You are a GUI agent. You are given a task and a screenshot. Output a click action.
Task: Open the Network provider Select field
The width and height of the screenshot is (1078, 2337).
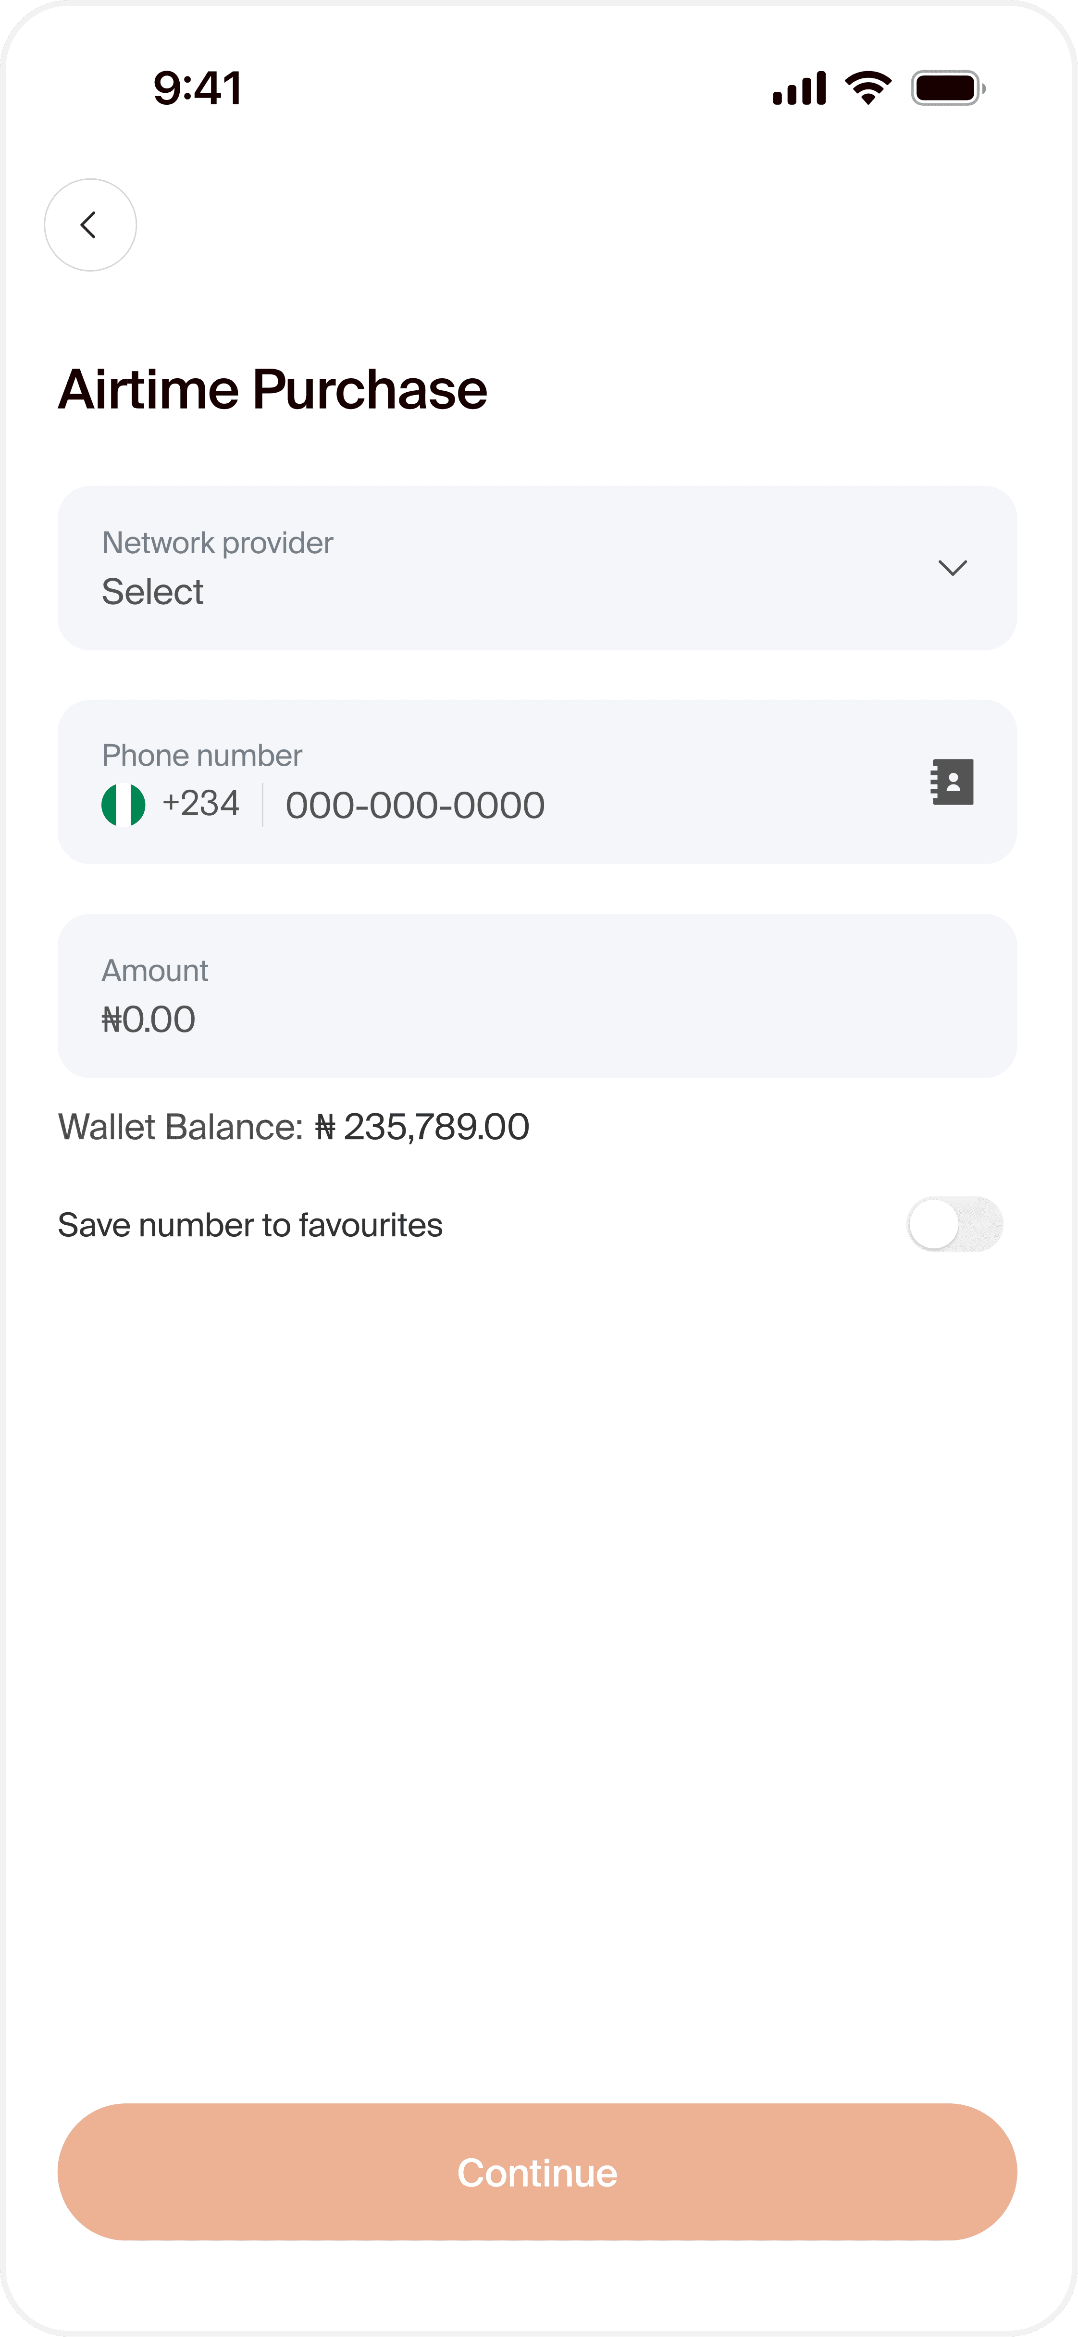[537, 568]
